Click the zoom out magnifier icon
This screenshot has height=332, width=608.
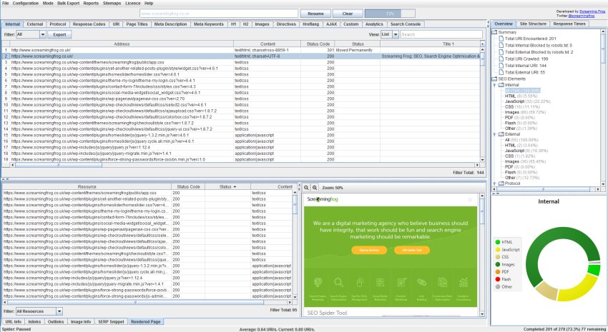coord(305,186)
